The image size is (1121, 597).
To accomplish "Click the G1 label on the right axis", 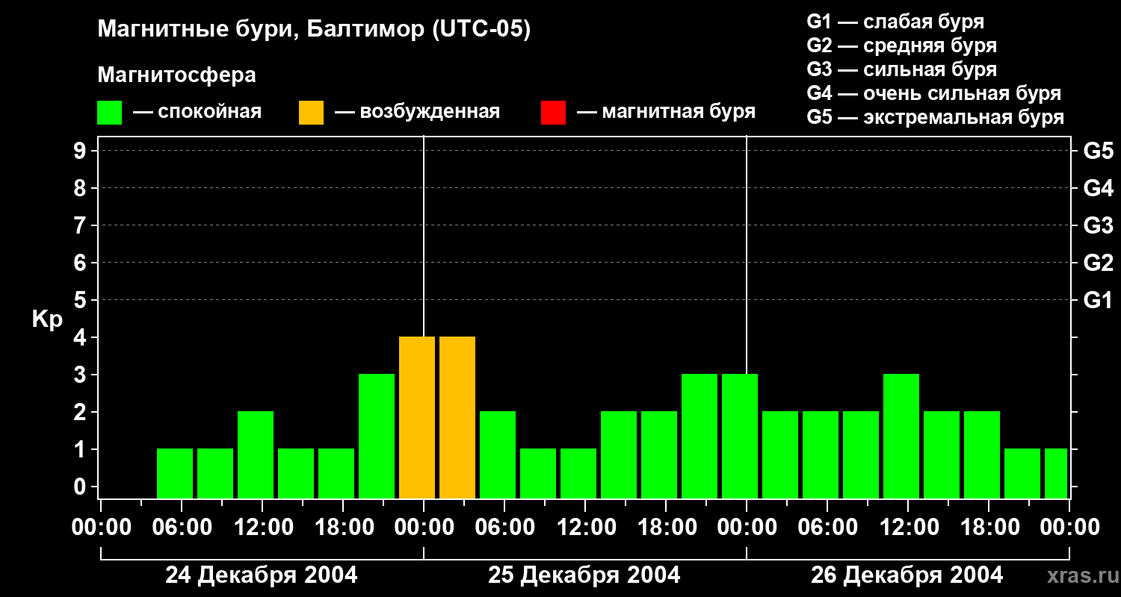I will pyautogui.click(x=1098, y=300).
